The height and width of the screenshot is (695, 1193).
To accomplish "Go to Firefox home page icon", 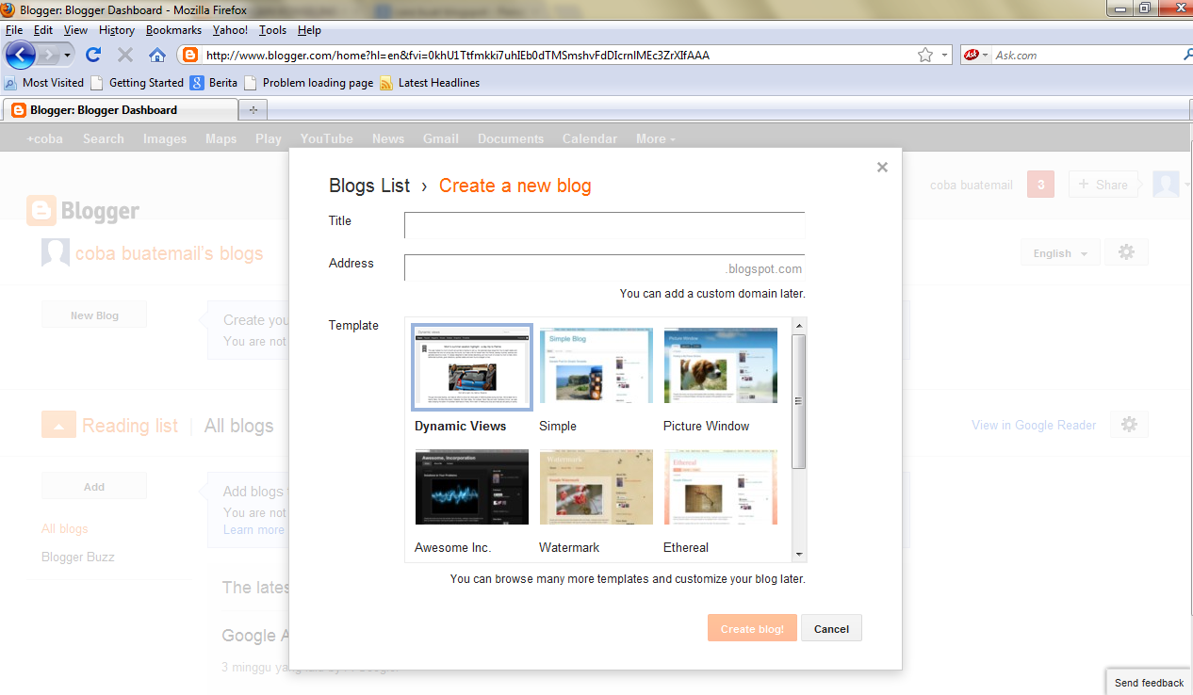I will (157, 55).
